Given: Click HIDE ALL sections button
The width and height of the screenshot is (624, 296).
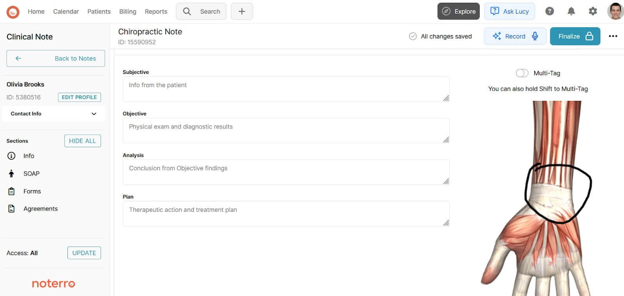Looking at the screenshot, I should (x=83, y=141).
